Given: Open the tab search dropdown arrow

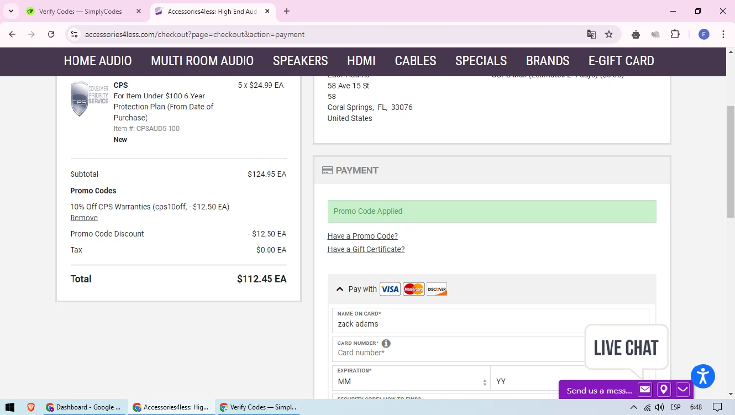Looking at the screenshot, I should (x=11, y=11).
